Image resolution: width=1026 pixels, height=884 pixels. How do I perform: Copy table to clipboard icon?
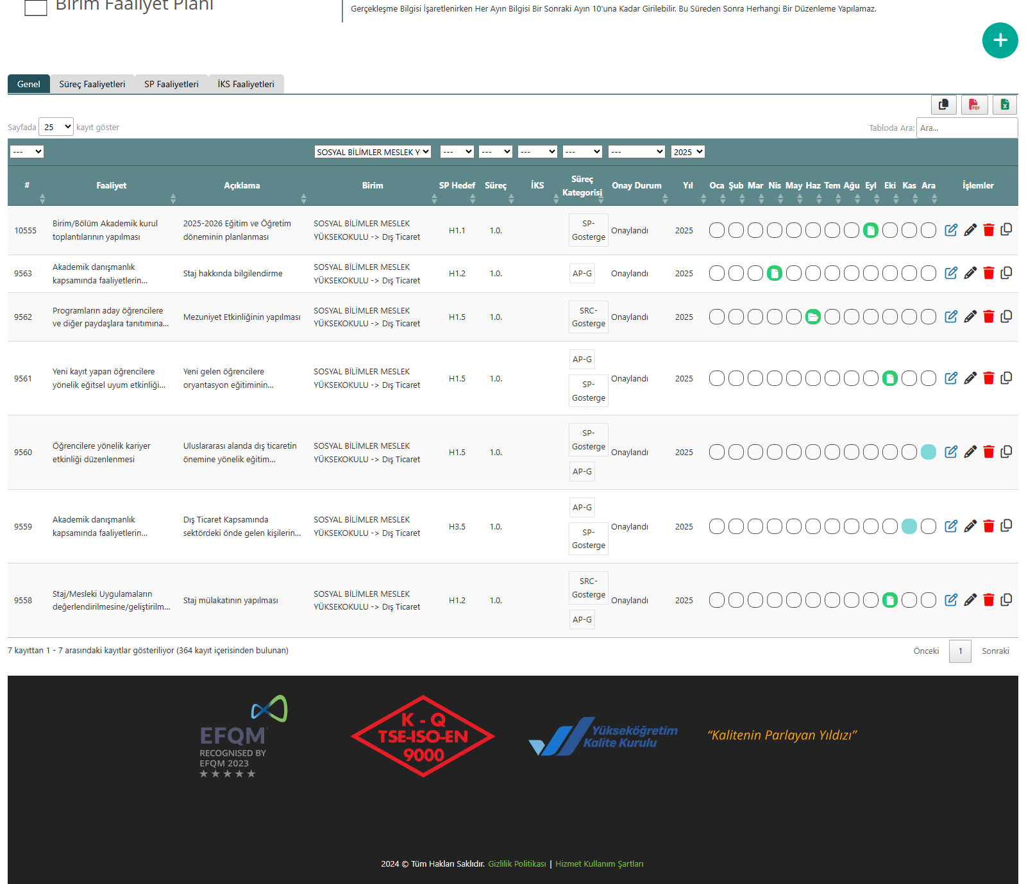click(x=943, y=104)
